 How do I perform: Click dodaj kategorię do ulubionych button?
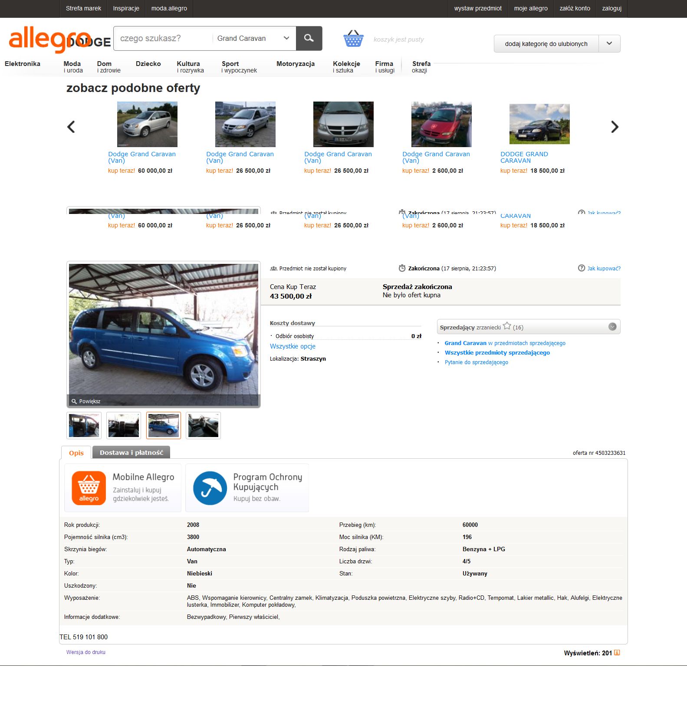tap(546, 43)
